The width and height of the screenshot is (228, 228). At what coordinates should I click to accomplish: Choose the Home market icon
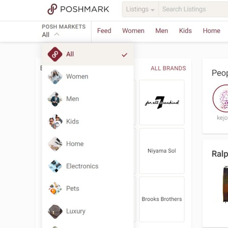click(x=55, y=144)
